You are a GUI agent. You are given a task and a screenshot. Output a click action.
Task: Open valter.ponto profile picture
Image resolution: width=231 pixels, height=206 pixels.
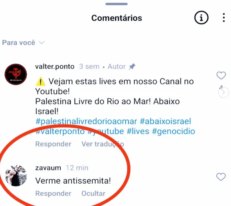pos(16,74)
